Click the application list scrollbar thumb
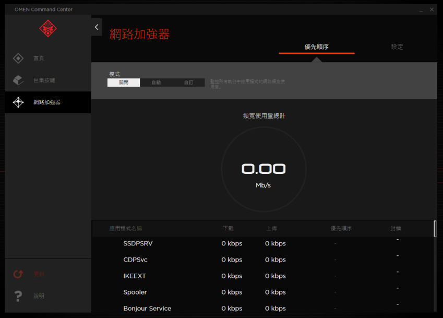Viewport: 443px width, 318px height. (435, 229)
